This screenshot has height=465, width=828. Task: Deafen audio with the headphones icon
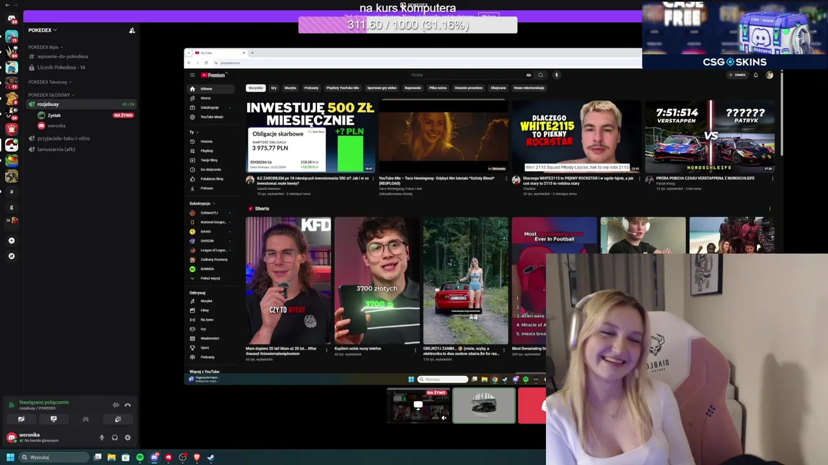[114, 437]
